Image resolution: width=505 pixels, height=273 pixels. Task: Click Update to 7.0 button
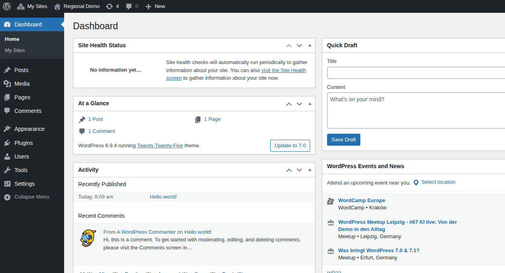290,146
